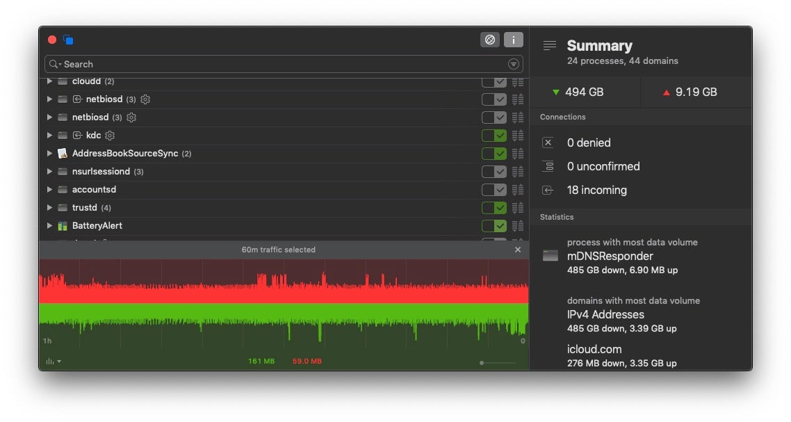Select the 0 denied connections entry
Image resolution: width=791 pixels, height=422 pixels.
588,143
